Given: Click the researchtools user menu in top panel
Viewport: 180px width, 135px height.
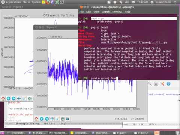Looking at the screenshot, I should [x=161, y=2].
